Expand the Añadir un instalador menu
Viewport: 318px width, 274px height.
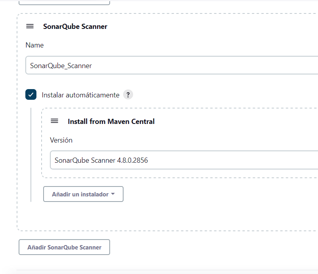83,194
